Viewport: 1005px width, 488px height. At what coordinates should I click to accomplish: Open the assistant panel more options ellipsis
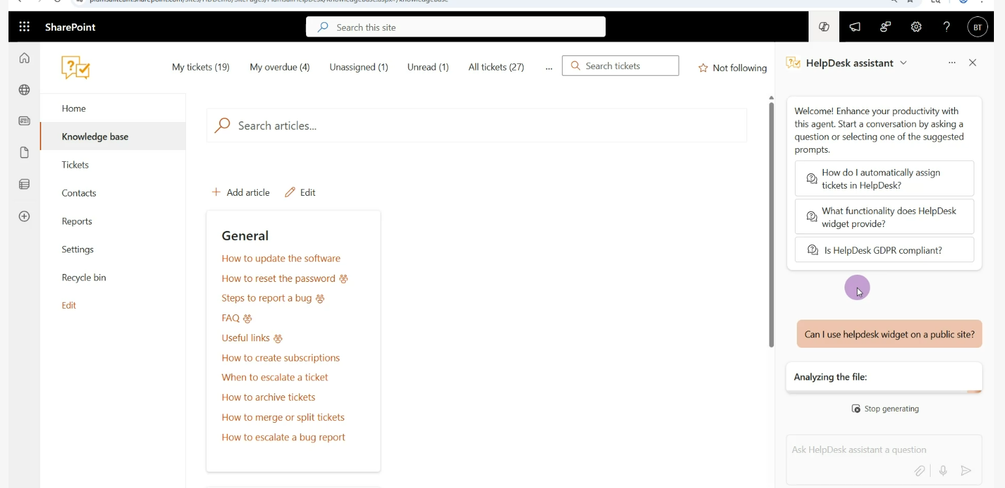pos(952,63)
